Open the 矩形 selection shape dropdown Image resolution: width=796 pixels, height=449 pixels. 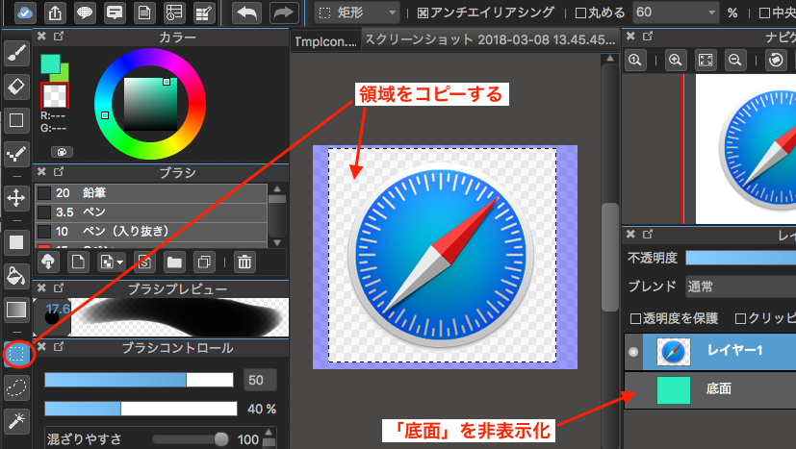pyautogui.click(x=357, y=12)
